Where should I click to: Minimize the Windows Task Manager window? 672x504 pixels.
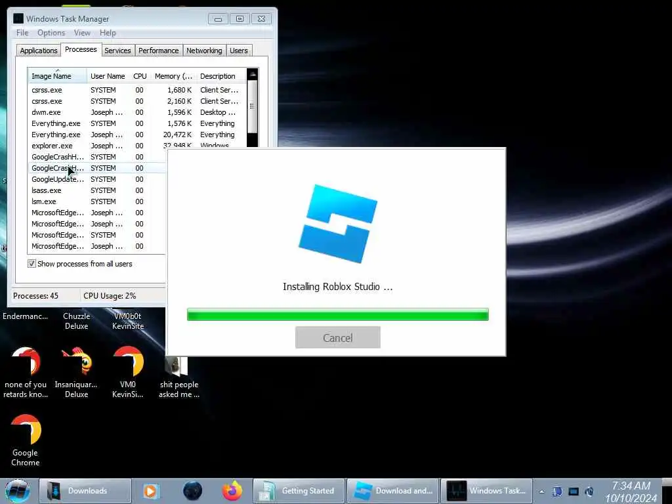(218, 19)
